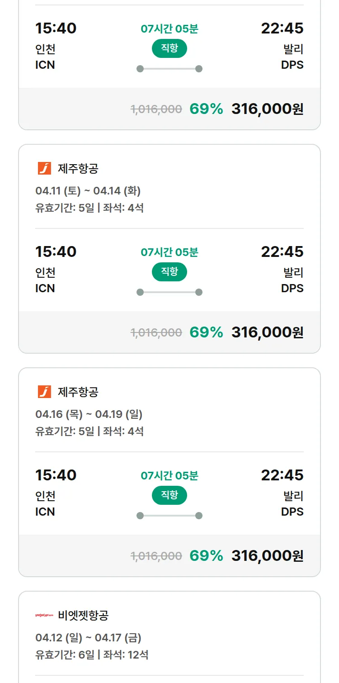Tap 직항 badge in the 04.11 flight card
The height and width of the screenshot is (683, 339).
pyautogui.click(x=169, y=272)
